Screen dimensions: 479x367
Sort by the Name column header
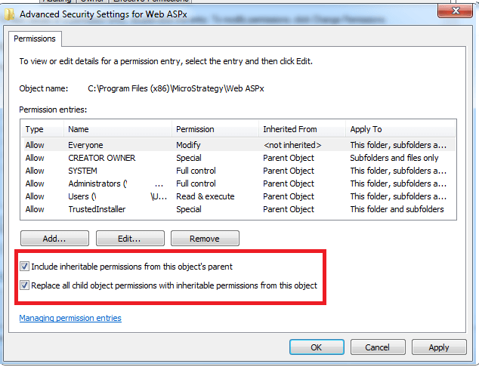click(x=79, y=129)
